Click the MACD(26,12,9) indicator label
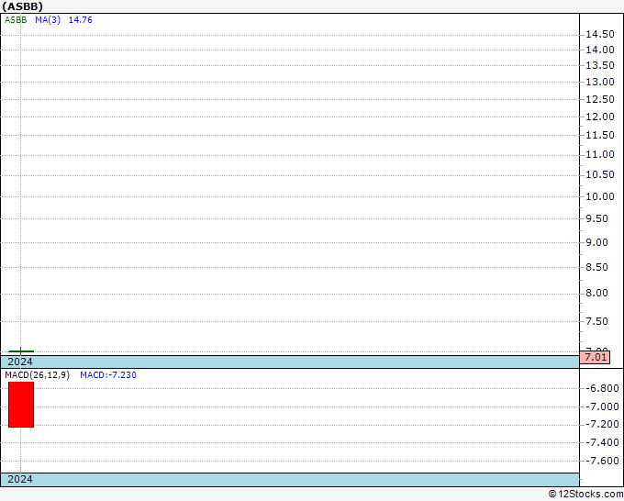Screen dimensions: 624x501 pos(37,375)
